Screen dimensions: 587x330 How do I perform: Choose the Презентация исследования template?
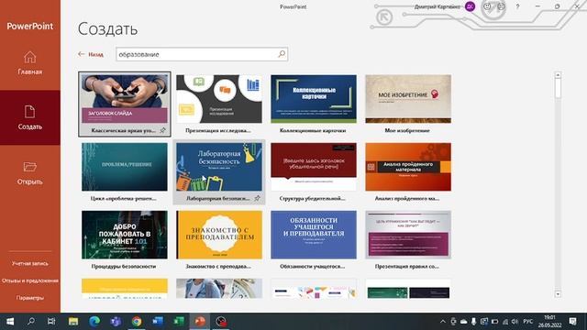click(x=219, y=99)
